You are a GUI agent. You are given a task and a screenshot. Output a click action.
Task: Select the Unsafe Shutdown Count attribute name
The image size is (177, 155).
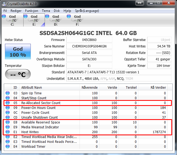pyautogui.click(x=40, y=117)
